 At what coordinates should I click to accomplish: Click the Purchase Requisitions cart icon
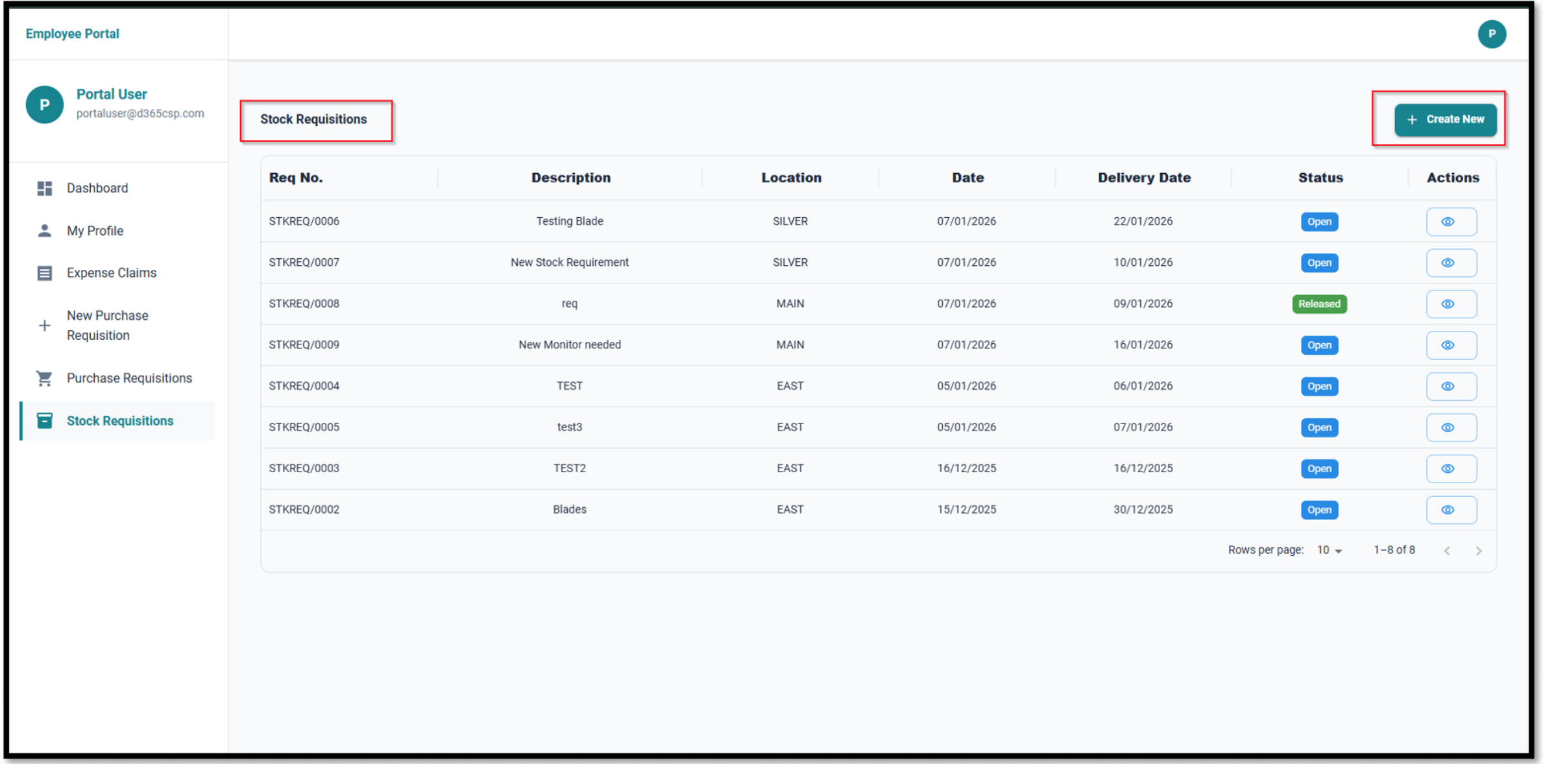[44, 378]
